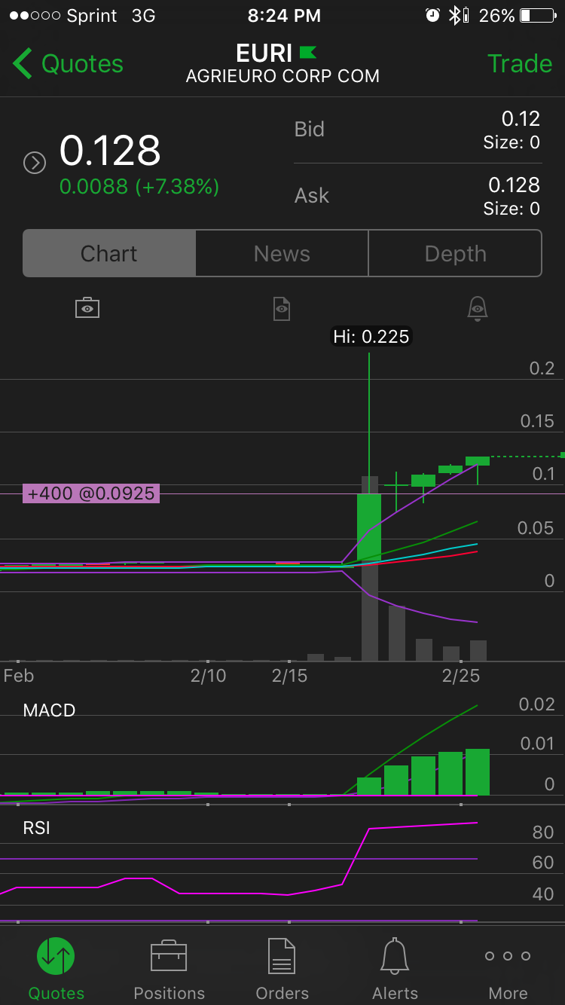Tap the Hi: 0.225 price label
Viewport: 565px width, 1005px height.
click(x=372, y=337)
